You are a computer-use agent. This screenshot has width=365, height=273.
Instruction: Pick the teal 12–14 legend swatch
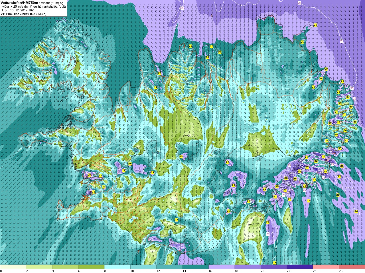(x=169, y=267)
